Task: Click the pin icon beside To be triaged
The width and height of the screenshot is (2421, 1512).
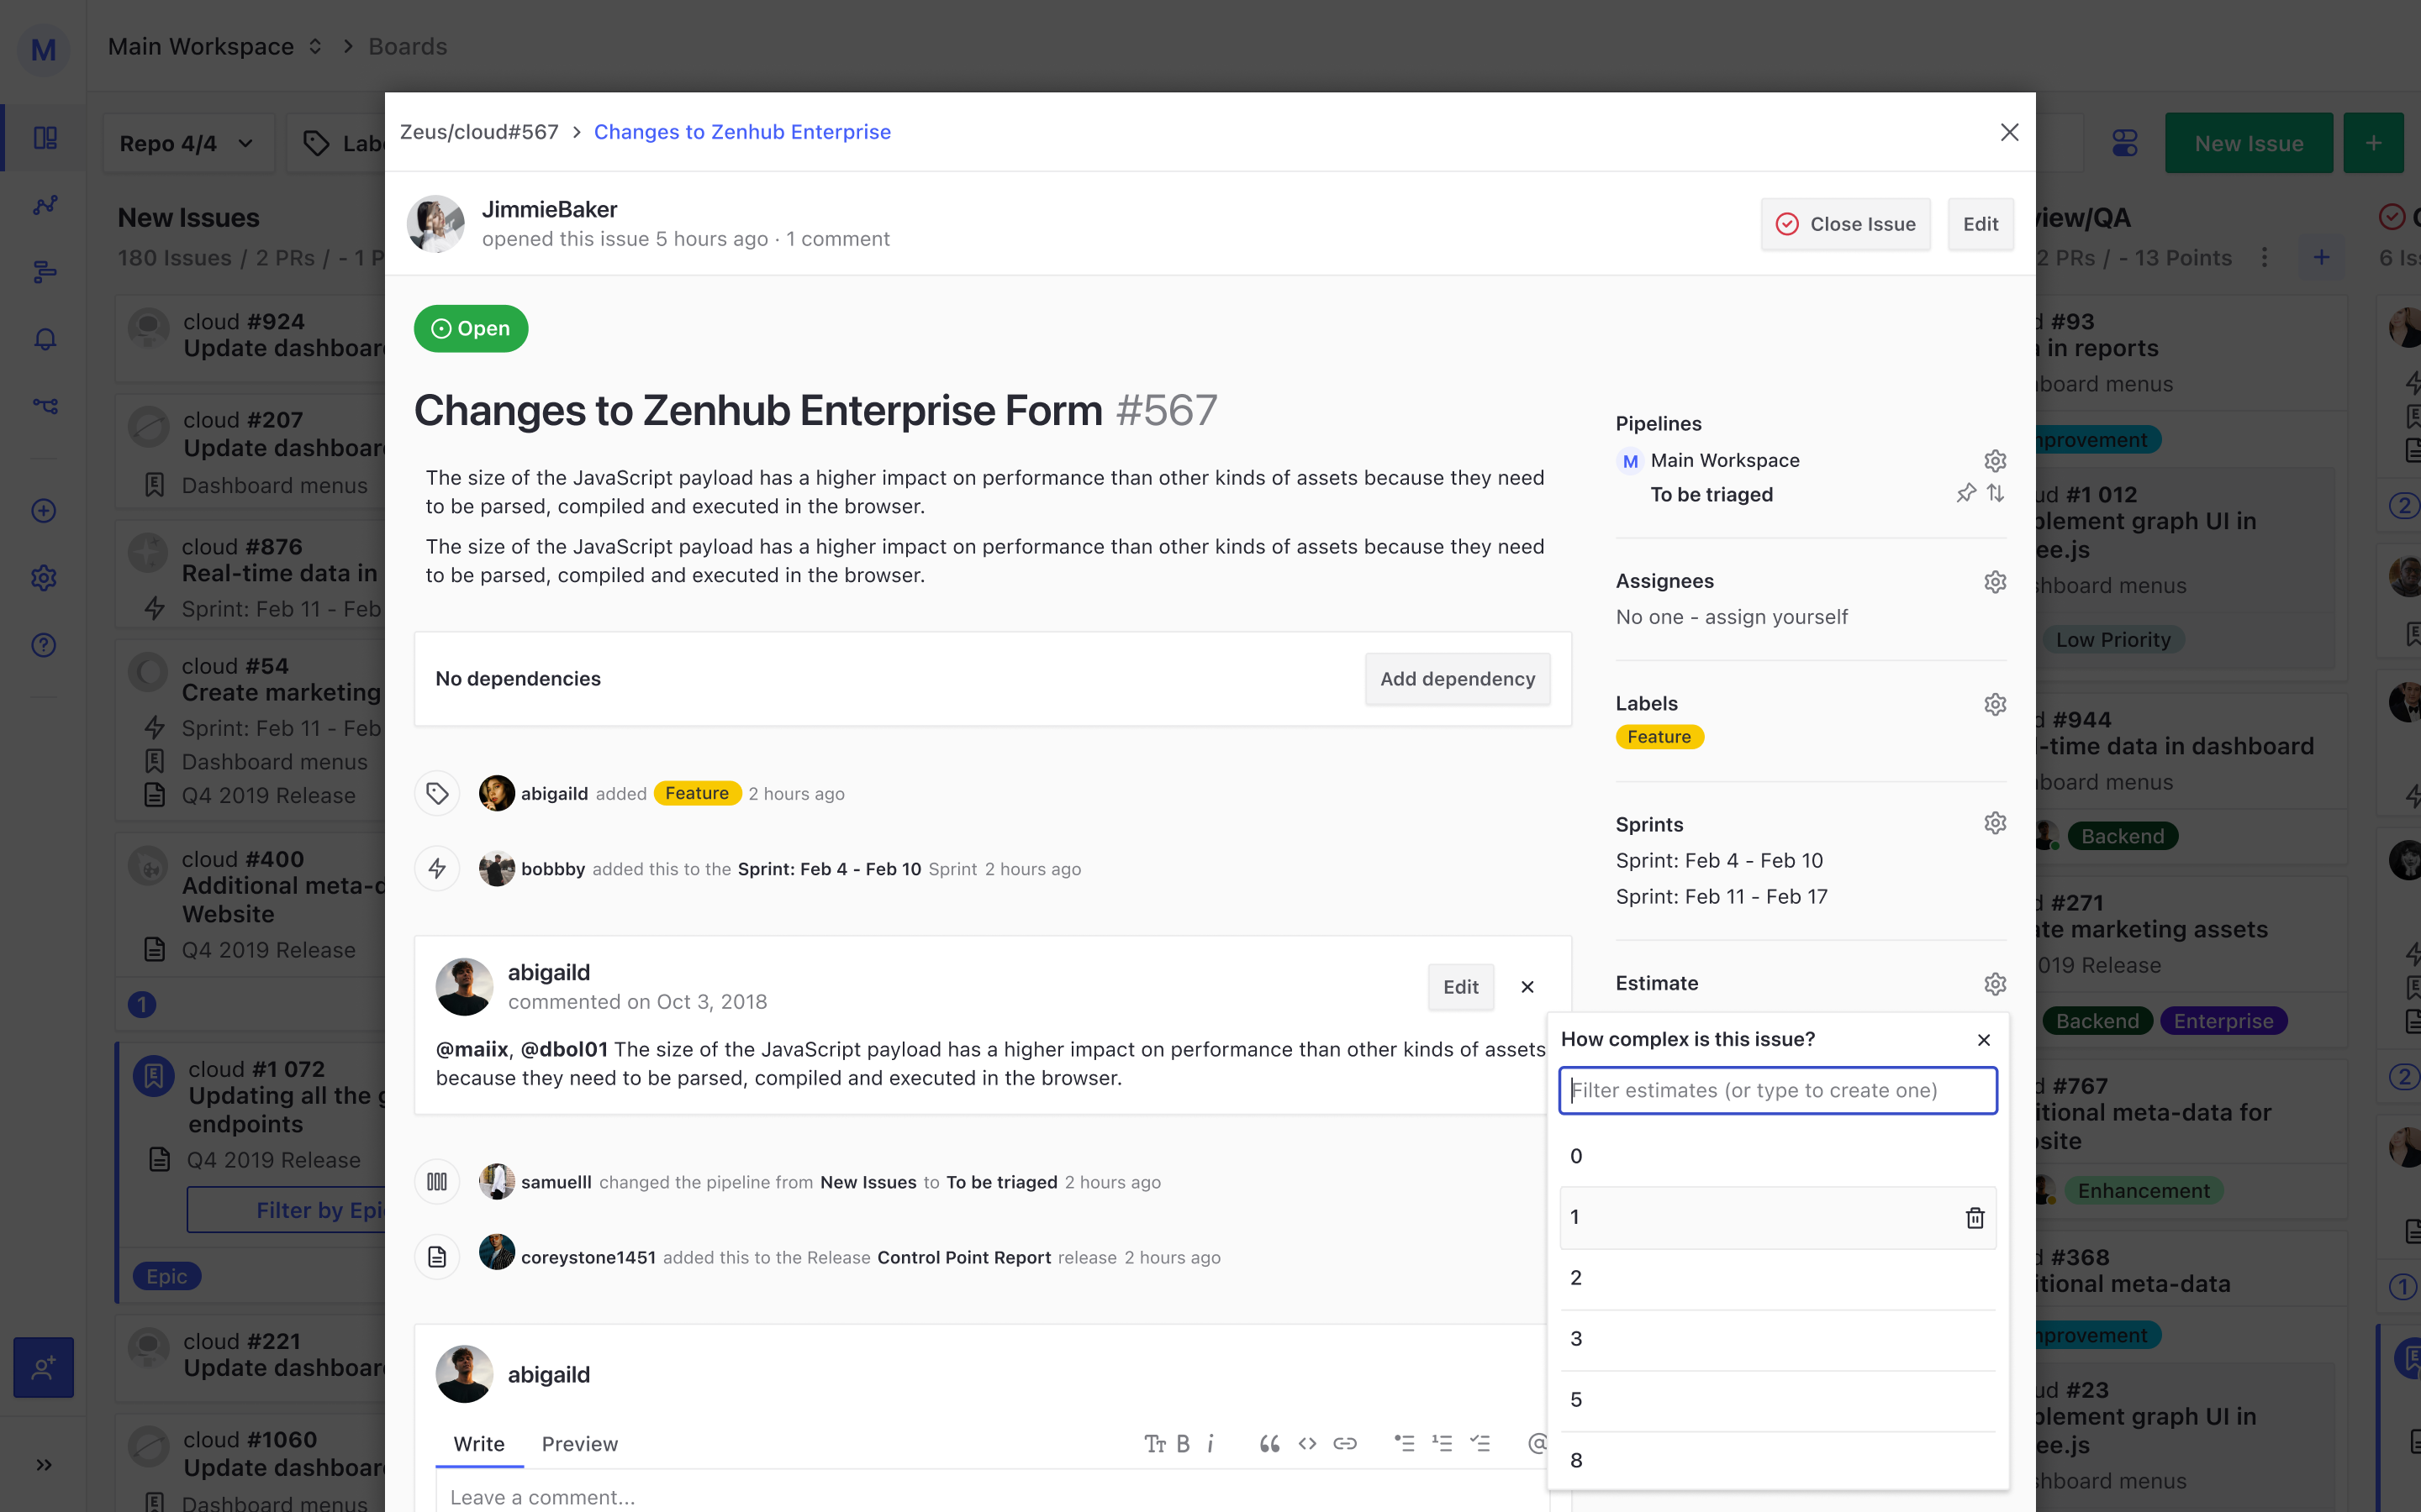Action: click(1966, 493)
